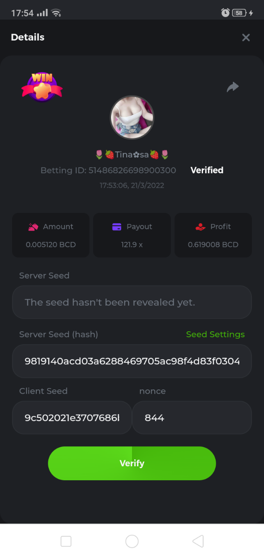
Task: Tap the WIN star badge
Action: [x=42, y=87]
